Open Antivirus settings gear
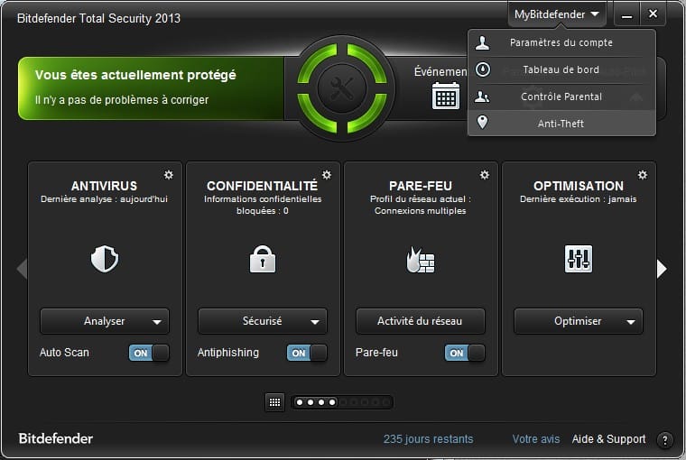The width and height of the screenshot is (686, 460). (x=169, y=175)
